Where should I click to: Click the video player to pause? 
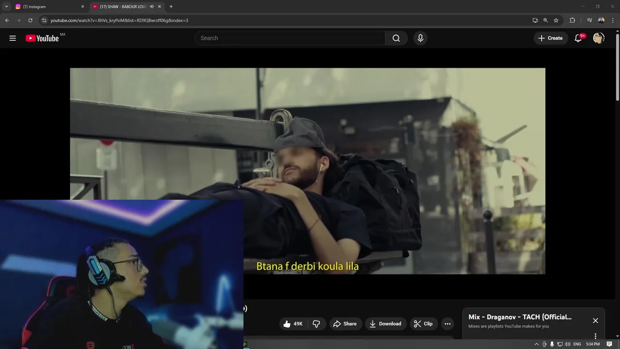coord(308,171)
